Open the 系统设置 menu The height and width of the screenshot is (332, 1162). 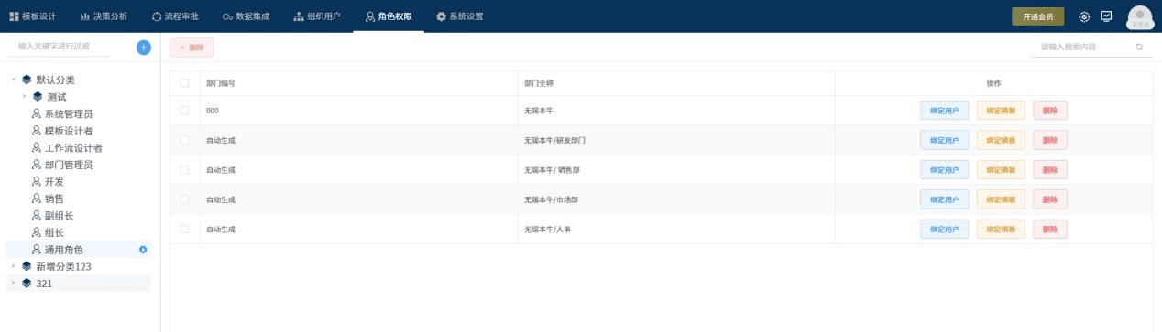pyautogui.click(x=460, y=16)
